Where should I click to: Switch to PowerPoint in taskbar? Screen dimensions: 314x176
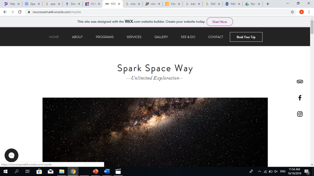tap(95, 171)
